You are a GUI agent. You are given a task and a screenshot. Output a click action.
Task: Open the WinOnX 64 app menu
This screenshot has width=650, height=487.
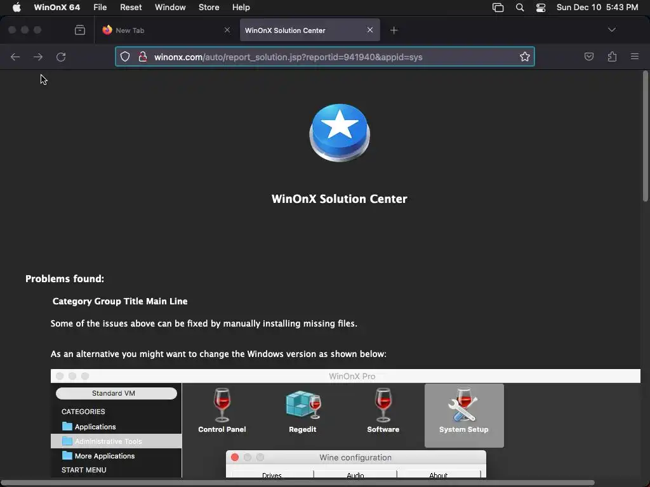(56, 7)
